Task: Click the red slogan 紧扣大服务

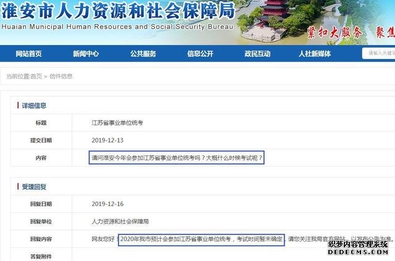Action: click(335, 33)
